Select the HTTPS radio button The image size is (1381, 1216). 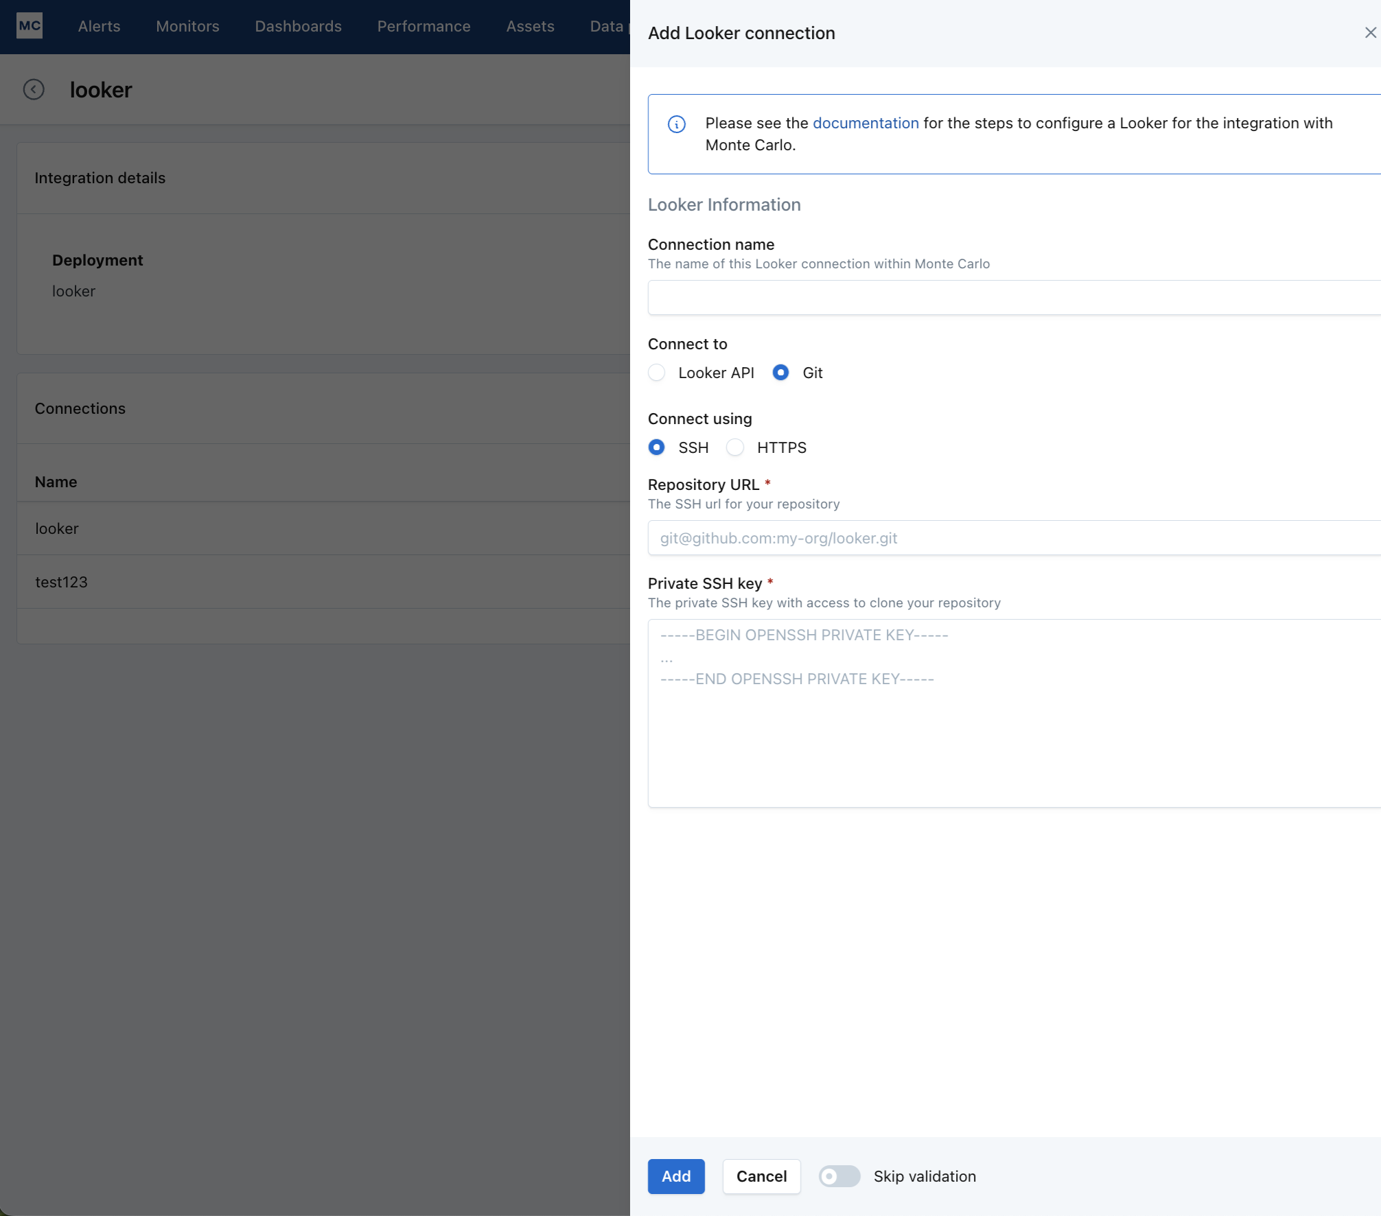click(735, 447)
